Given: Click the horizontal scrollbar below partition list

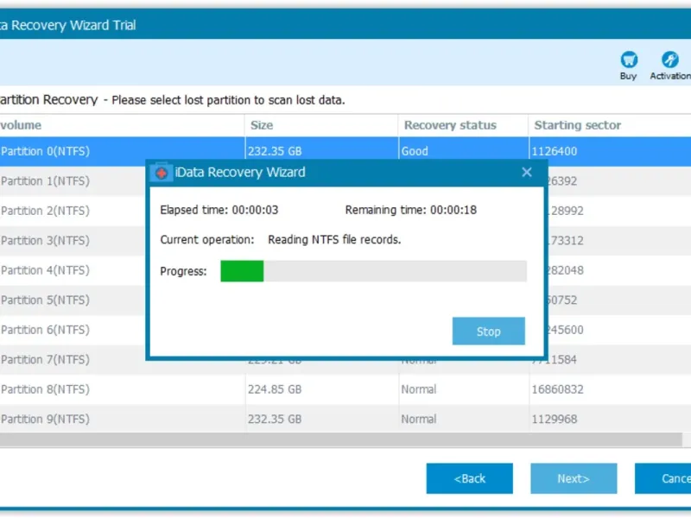Looking at the screenshot, I should click(x=340, y=439).
